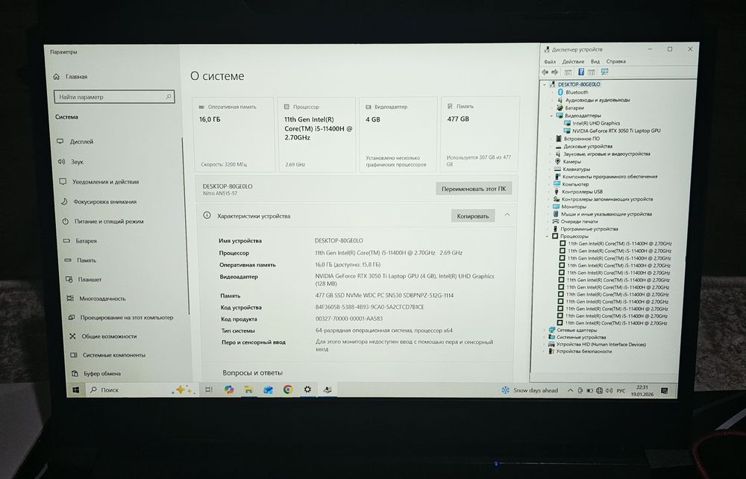Click Device Manager help toolbar icon
The height and width of the screenshot is (479, 746).
(x=580, y=72)
